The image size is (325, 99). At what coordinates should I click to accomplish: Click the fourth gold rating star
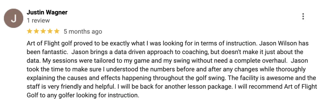(x=50, y=31)
